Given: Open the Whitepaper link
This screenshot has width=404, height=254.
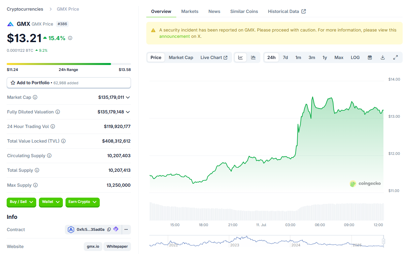Looking at the screenshot, I should click(x=117, y=246).
